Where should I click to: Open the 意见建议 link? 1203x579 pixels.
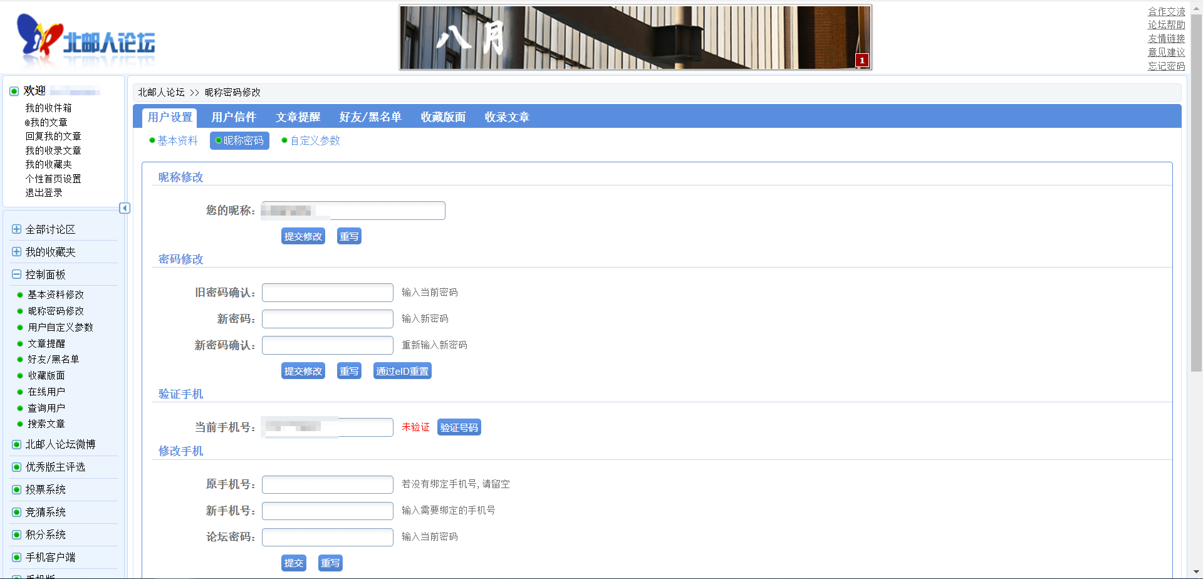coord(1166,53)
